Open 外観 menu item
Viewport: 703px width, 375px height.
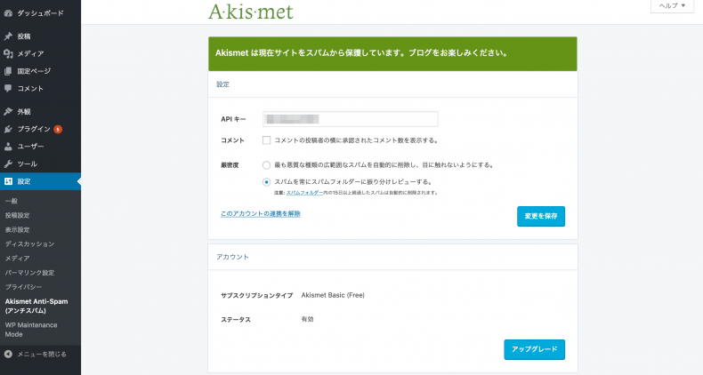40,111
